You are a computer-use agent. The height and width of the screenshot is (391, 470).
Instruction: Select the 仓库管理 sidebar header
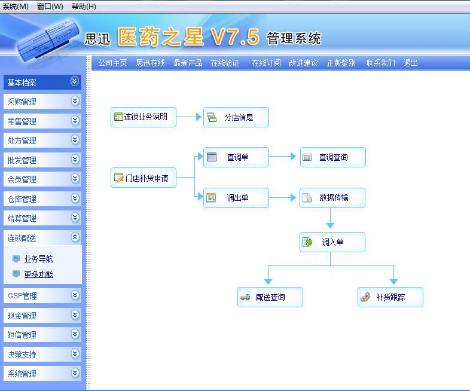point(42,198)
